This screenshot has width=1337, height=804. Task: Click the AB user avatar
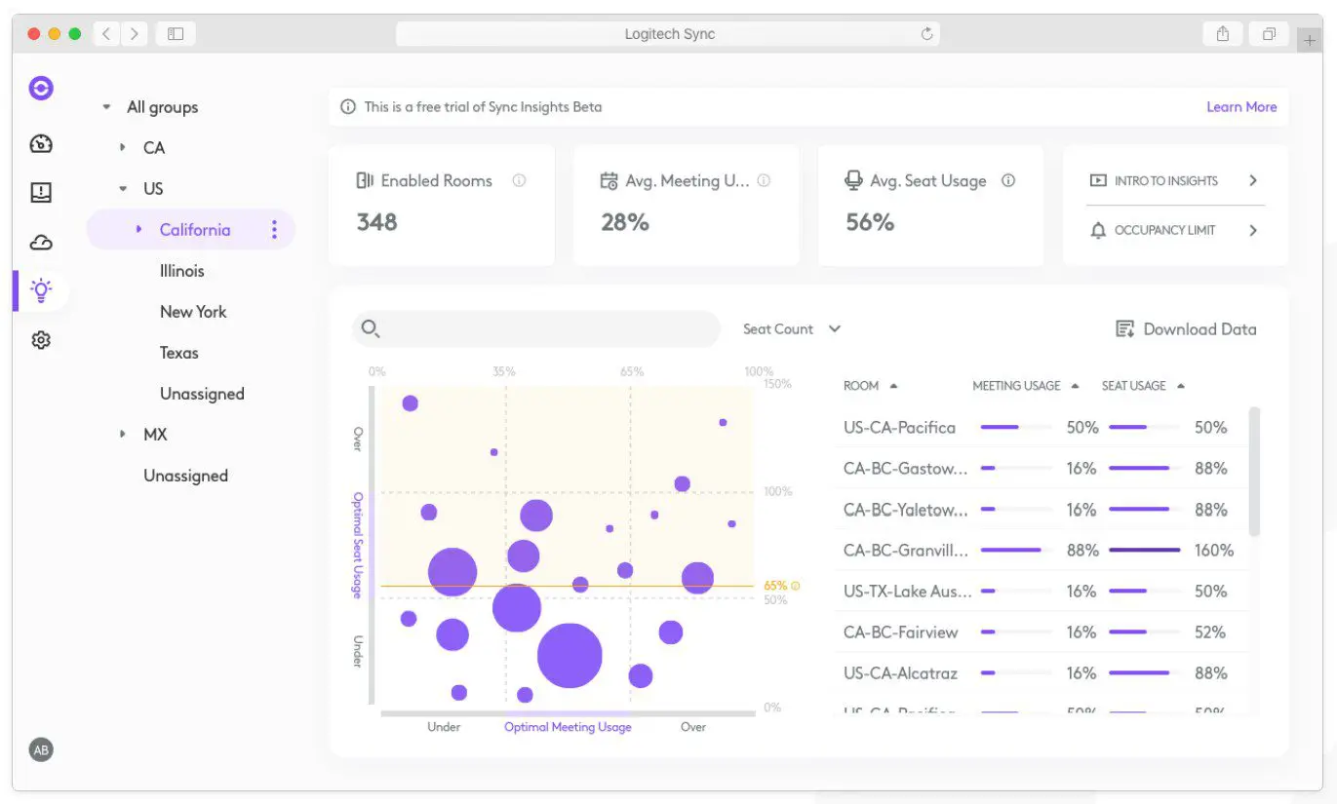coord(41,749)
